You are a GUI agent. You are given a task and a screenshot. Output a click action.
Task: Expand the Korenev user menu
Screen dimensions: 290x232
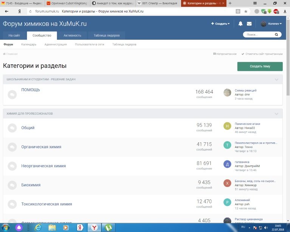[x=271, y=23]
